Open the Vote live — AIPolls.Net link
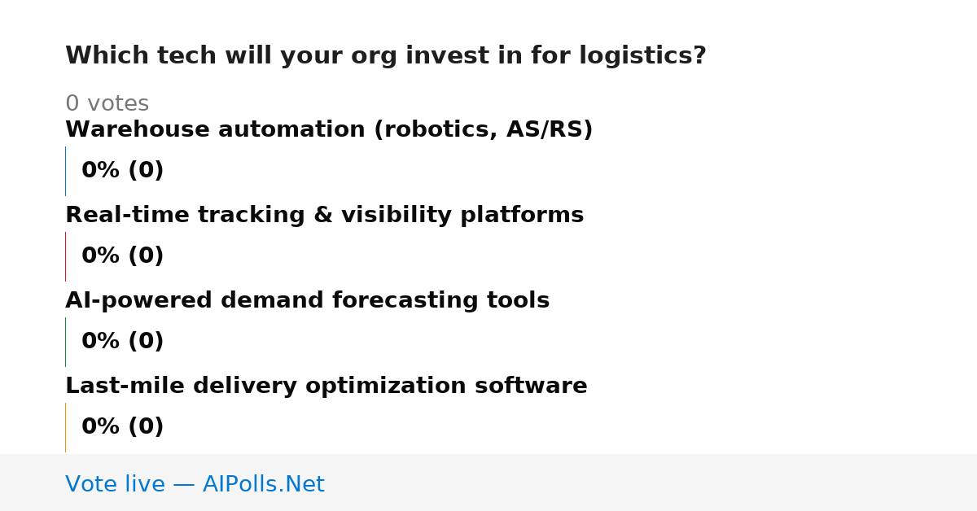Screen dimensions: 977x511 pos(195,484)
